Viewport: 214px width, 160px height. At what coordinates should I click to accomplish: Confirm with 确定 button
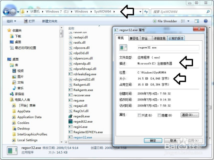click(153, 140)
